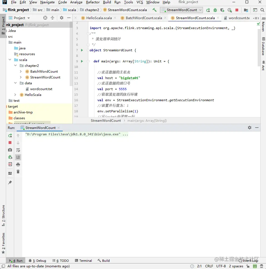Open the Debug tool window button
This screenshot has width=266, height=269.
(x=37, y=261)
